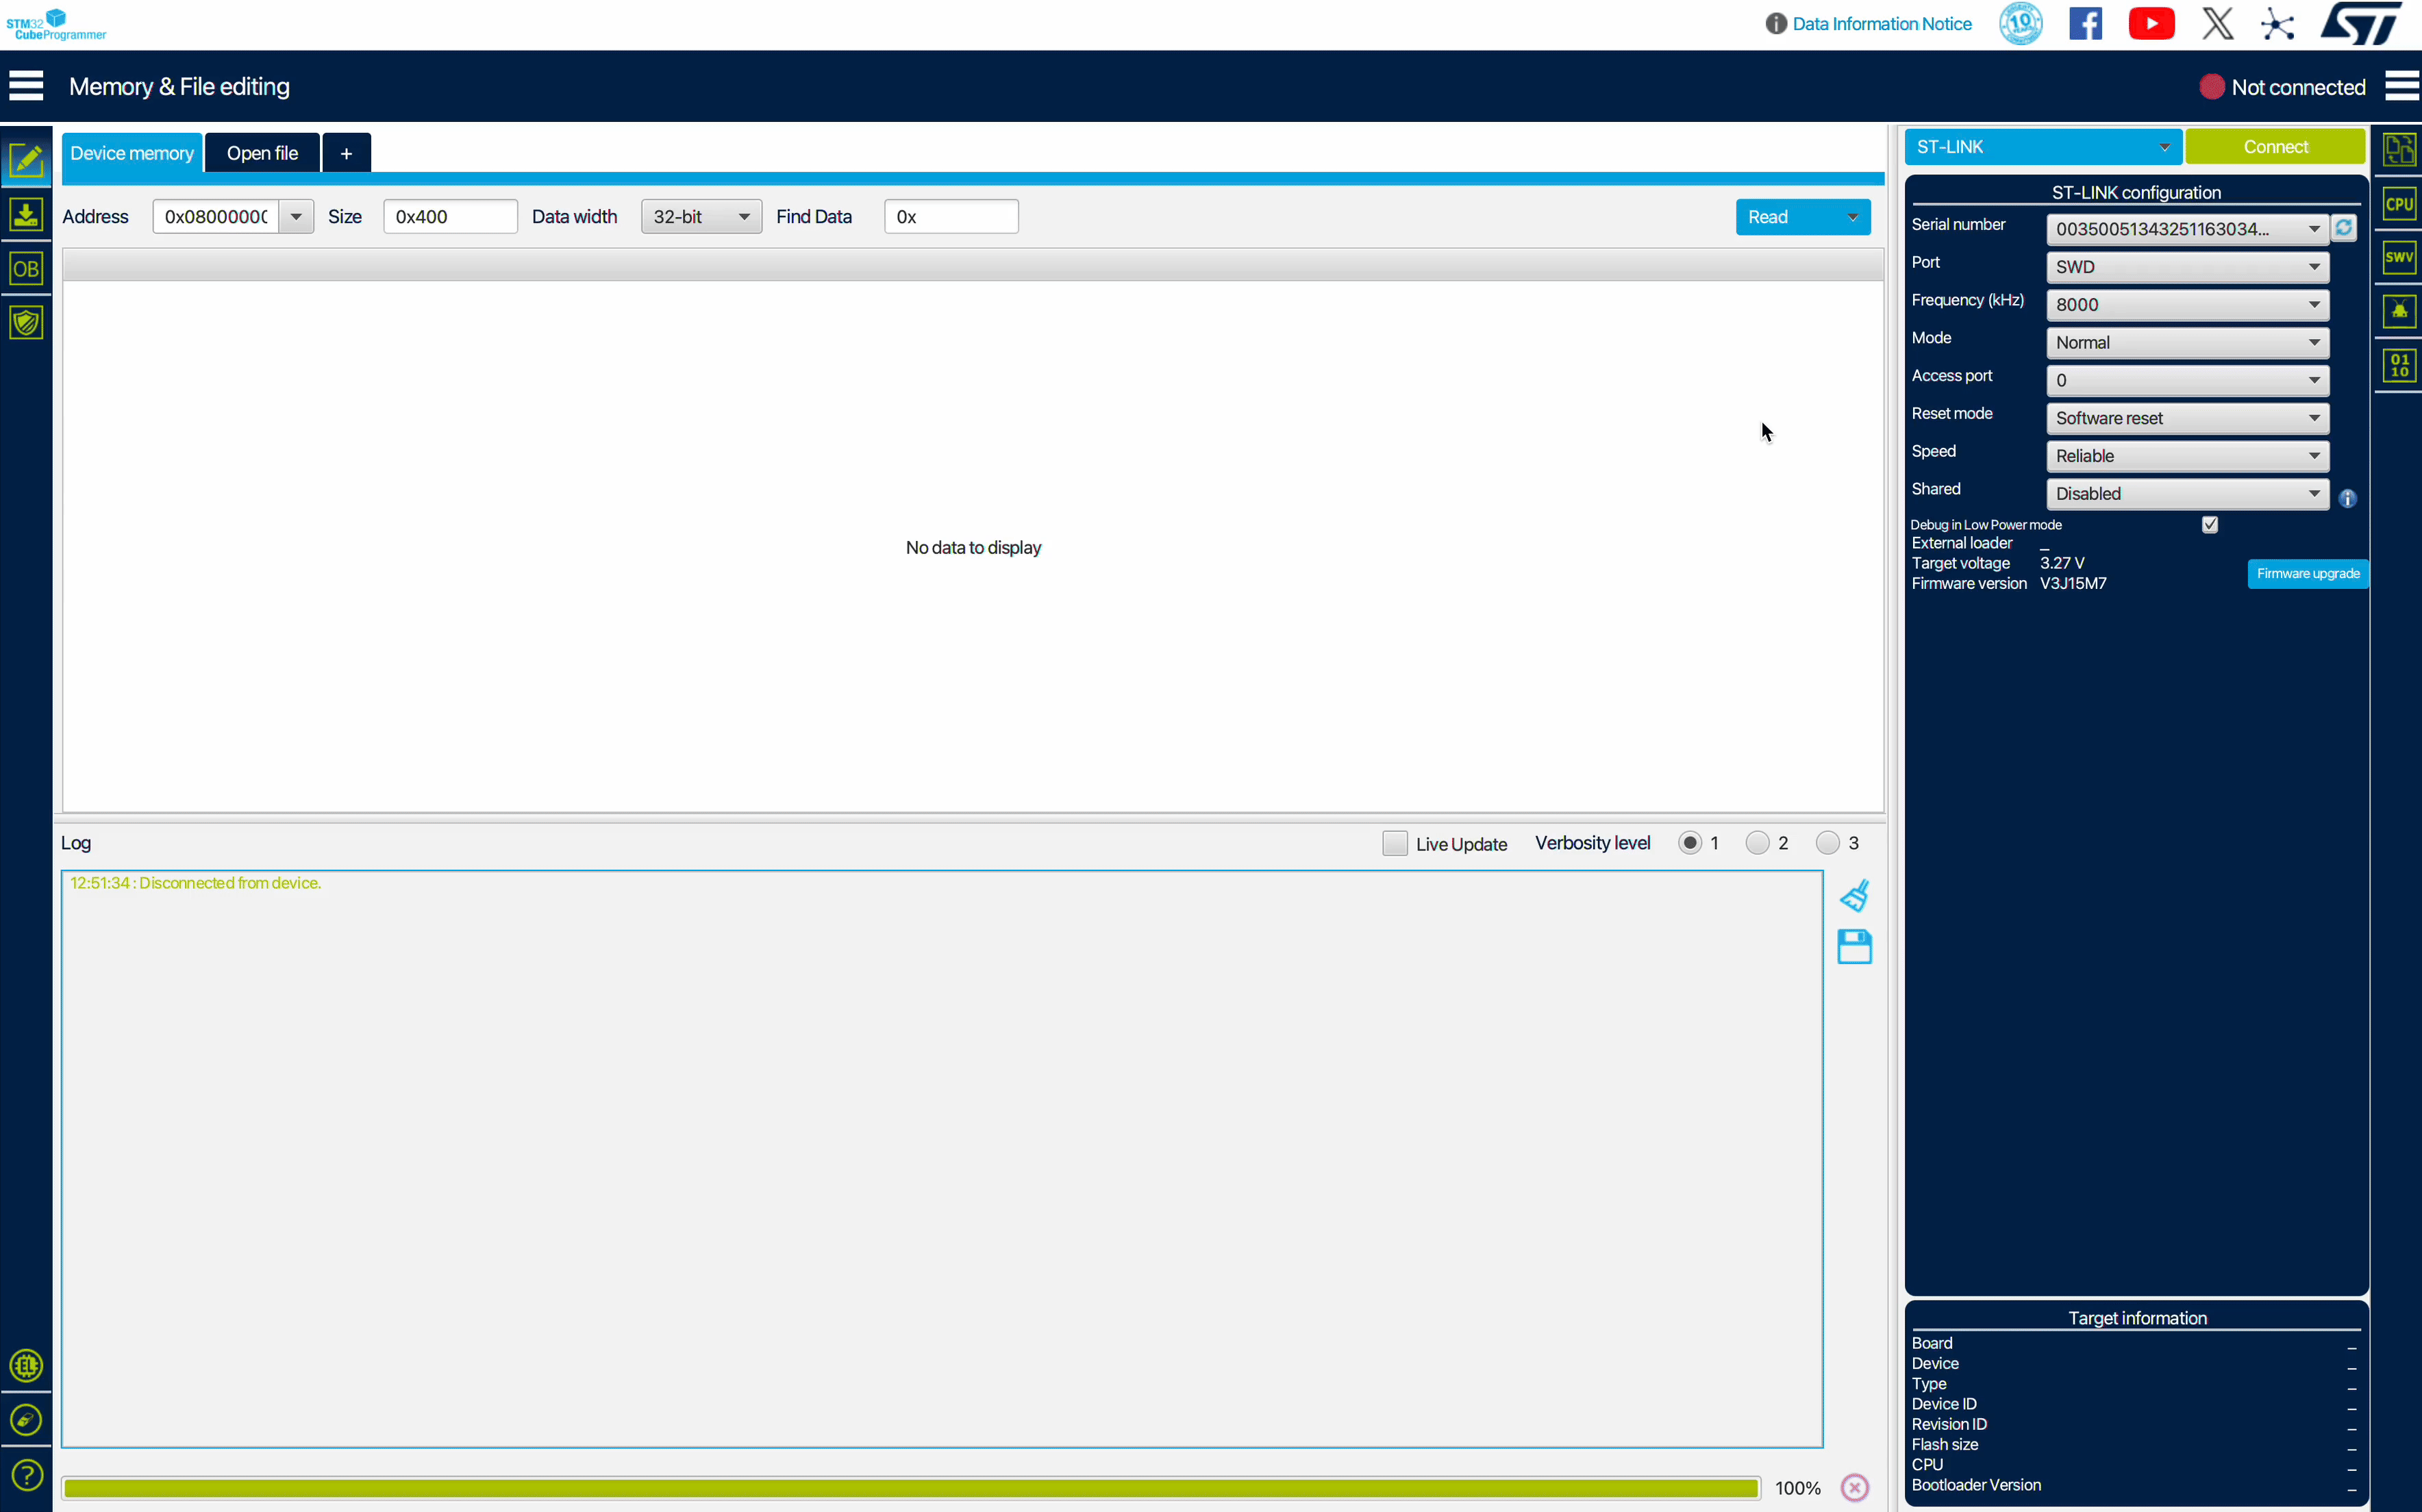
Task: Open the YouTube icon in the header
Action: click(x=2151, y=24)
